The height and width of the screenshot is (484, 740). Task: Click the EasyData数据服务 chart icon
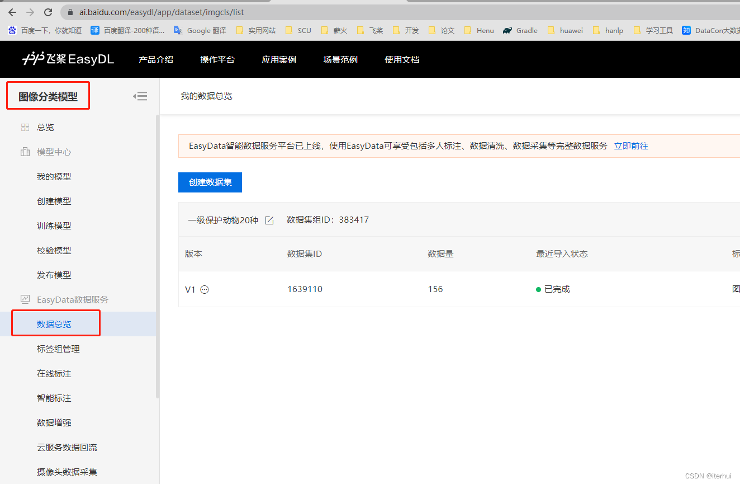point(25,299)
